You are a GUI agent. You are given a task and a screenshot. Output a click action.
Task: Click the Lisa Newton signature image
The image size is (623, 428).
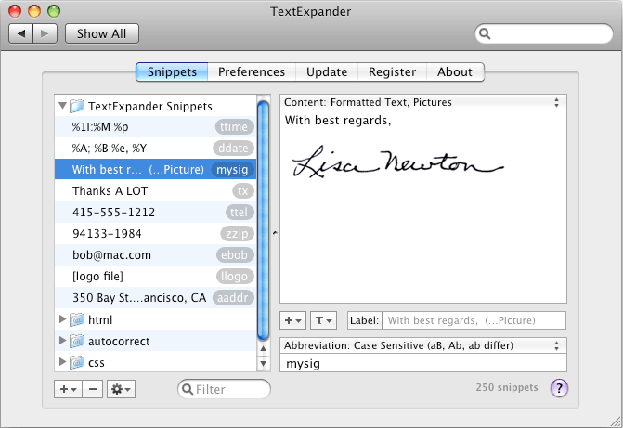click(x=397, y=162)
